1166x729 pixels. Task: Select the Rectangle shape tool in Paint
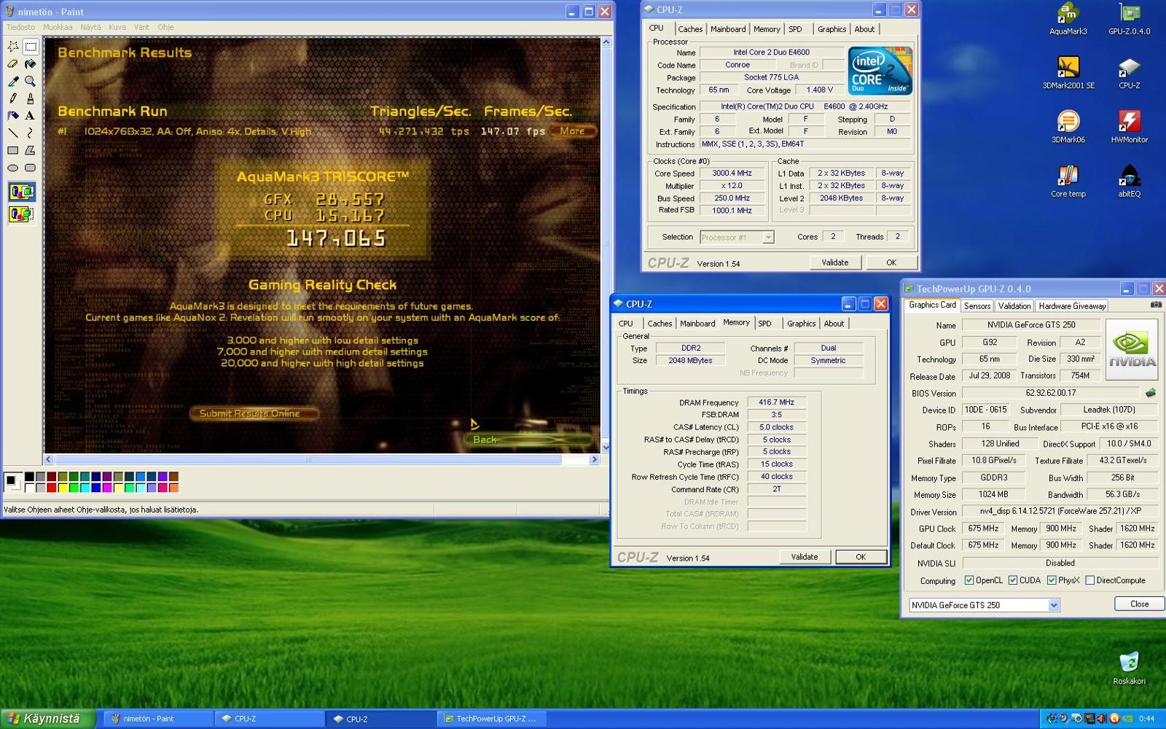click(13, 150)
